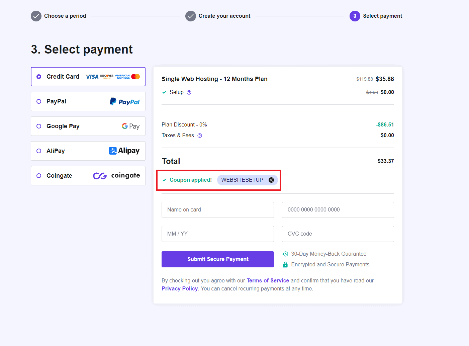
Task: Open the Privacy Policy link
Action: pos(180,289)
